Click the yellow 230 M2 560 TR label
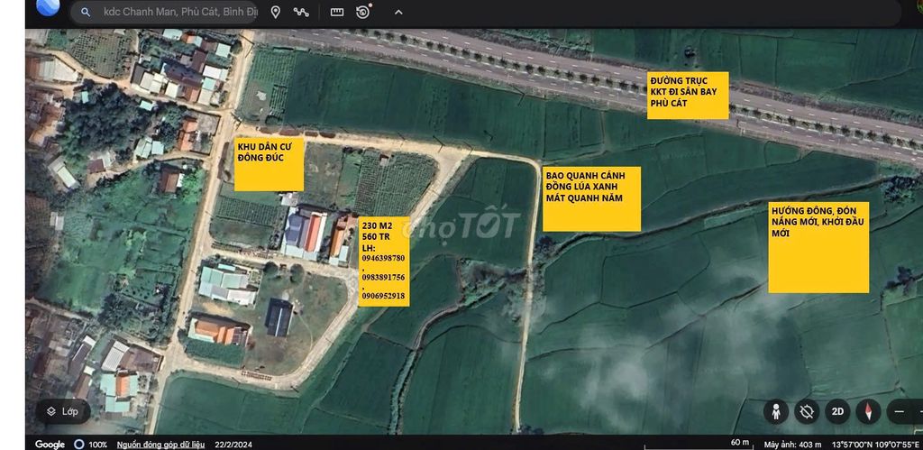The width and height of the screenshot is (923, 450). pos(383,261)
